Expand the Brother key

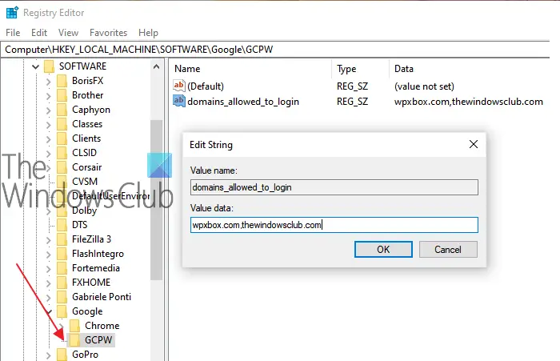pyautogui.click(x=48, y=96)
